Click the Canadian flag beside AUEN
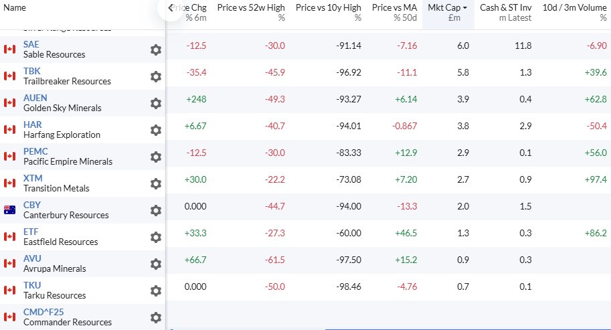611x330 pixels. (x=10, y=103)
